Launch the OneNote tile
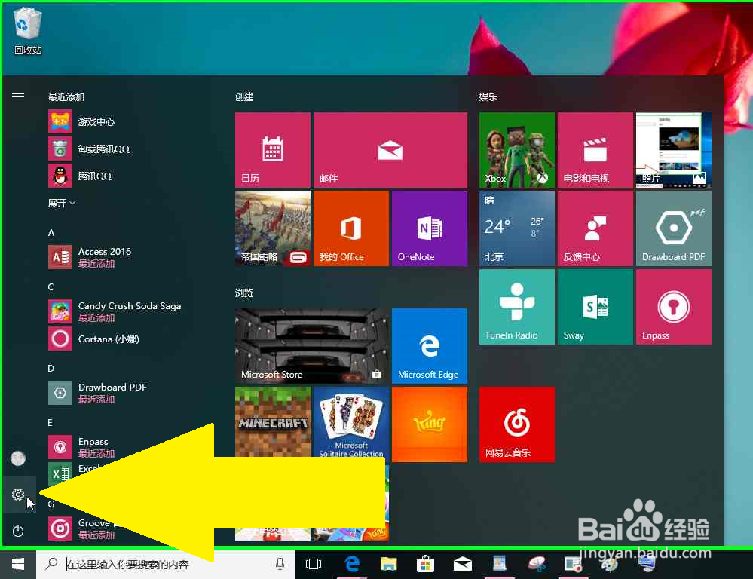The height and width of the screenshot is (579, 753). point(430,228)
